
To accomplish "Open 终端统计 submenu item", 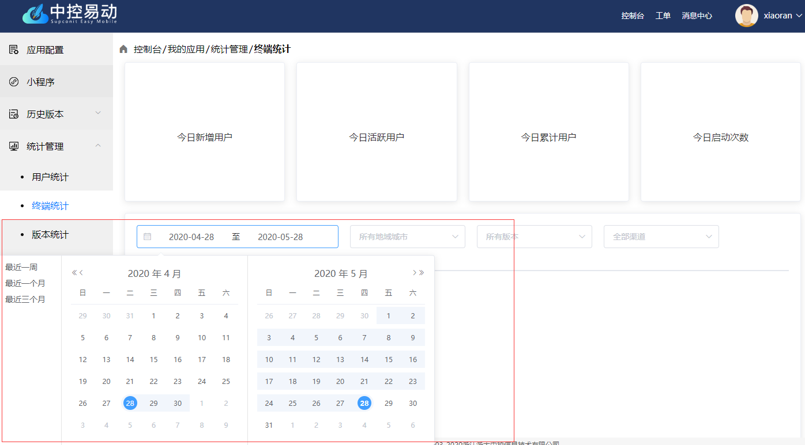I will 50,206.
